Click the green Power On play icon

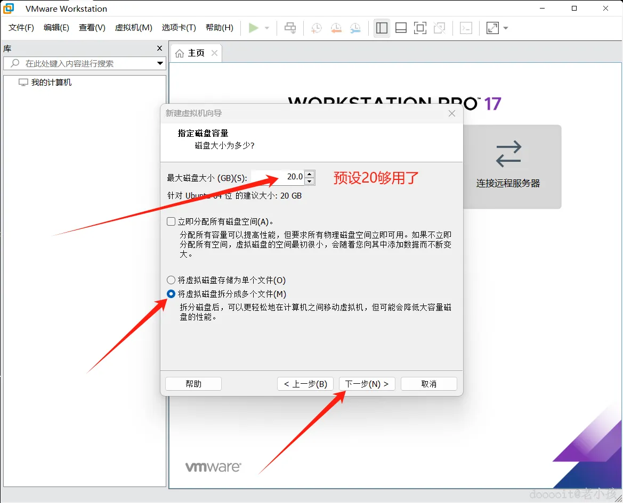point(254,28)
